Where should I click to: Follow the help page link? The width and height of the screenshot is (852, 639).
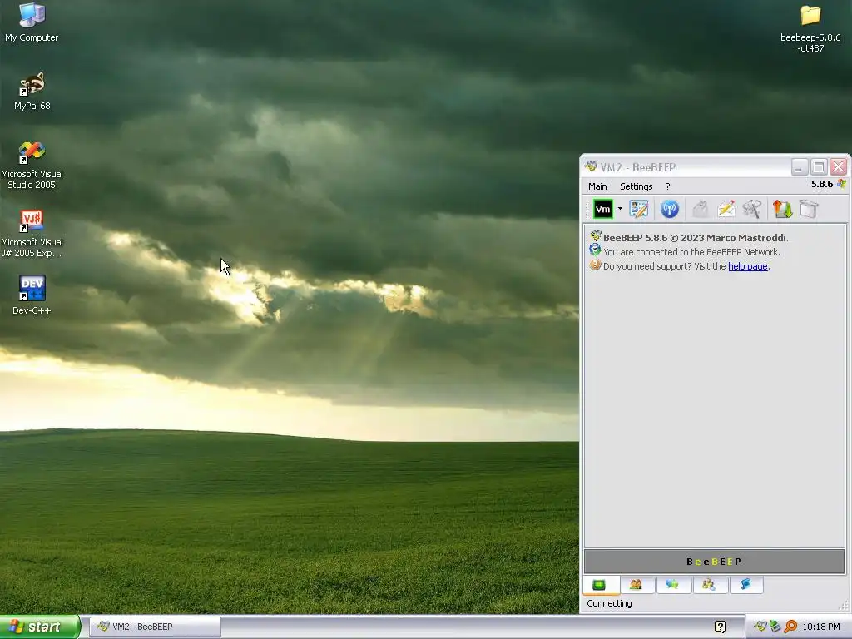[x=748, y=266]
